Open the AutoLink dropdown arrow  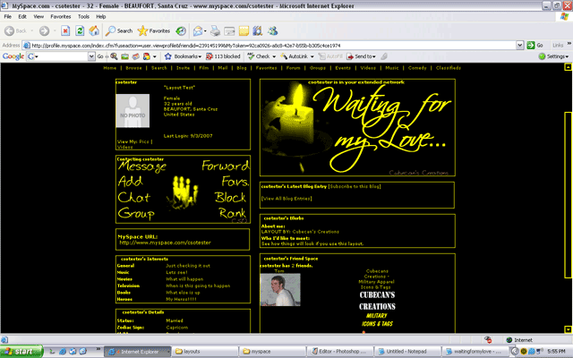pos(312,56)
